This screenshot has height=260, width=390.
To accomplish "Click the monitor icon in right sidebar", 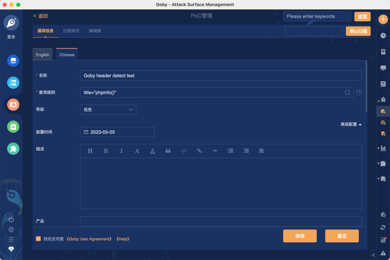I will point(383,68).
